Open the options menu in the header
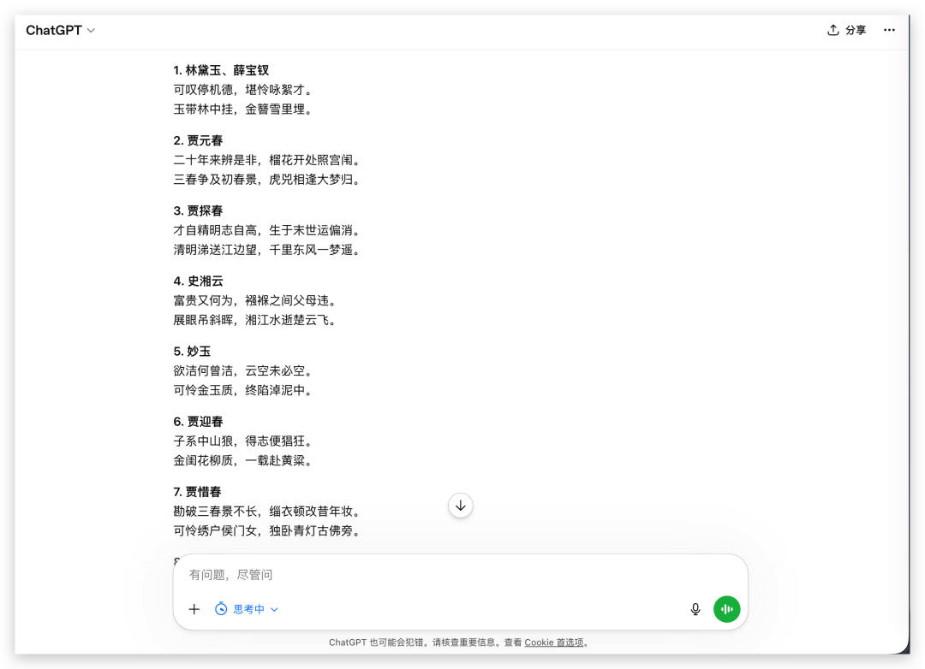 coord(889,30)
